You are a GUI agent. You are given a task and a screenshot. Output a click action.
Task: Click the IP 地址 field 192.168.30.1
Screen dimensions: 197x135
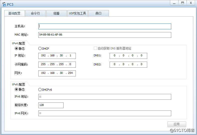click(57, 56)
